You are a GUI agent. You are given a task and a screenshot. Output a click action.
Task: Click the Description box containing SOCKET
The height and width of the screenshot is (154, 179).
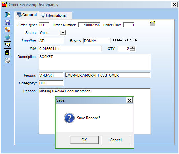point(95,62)
